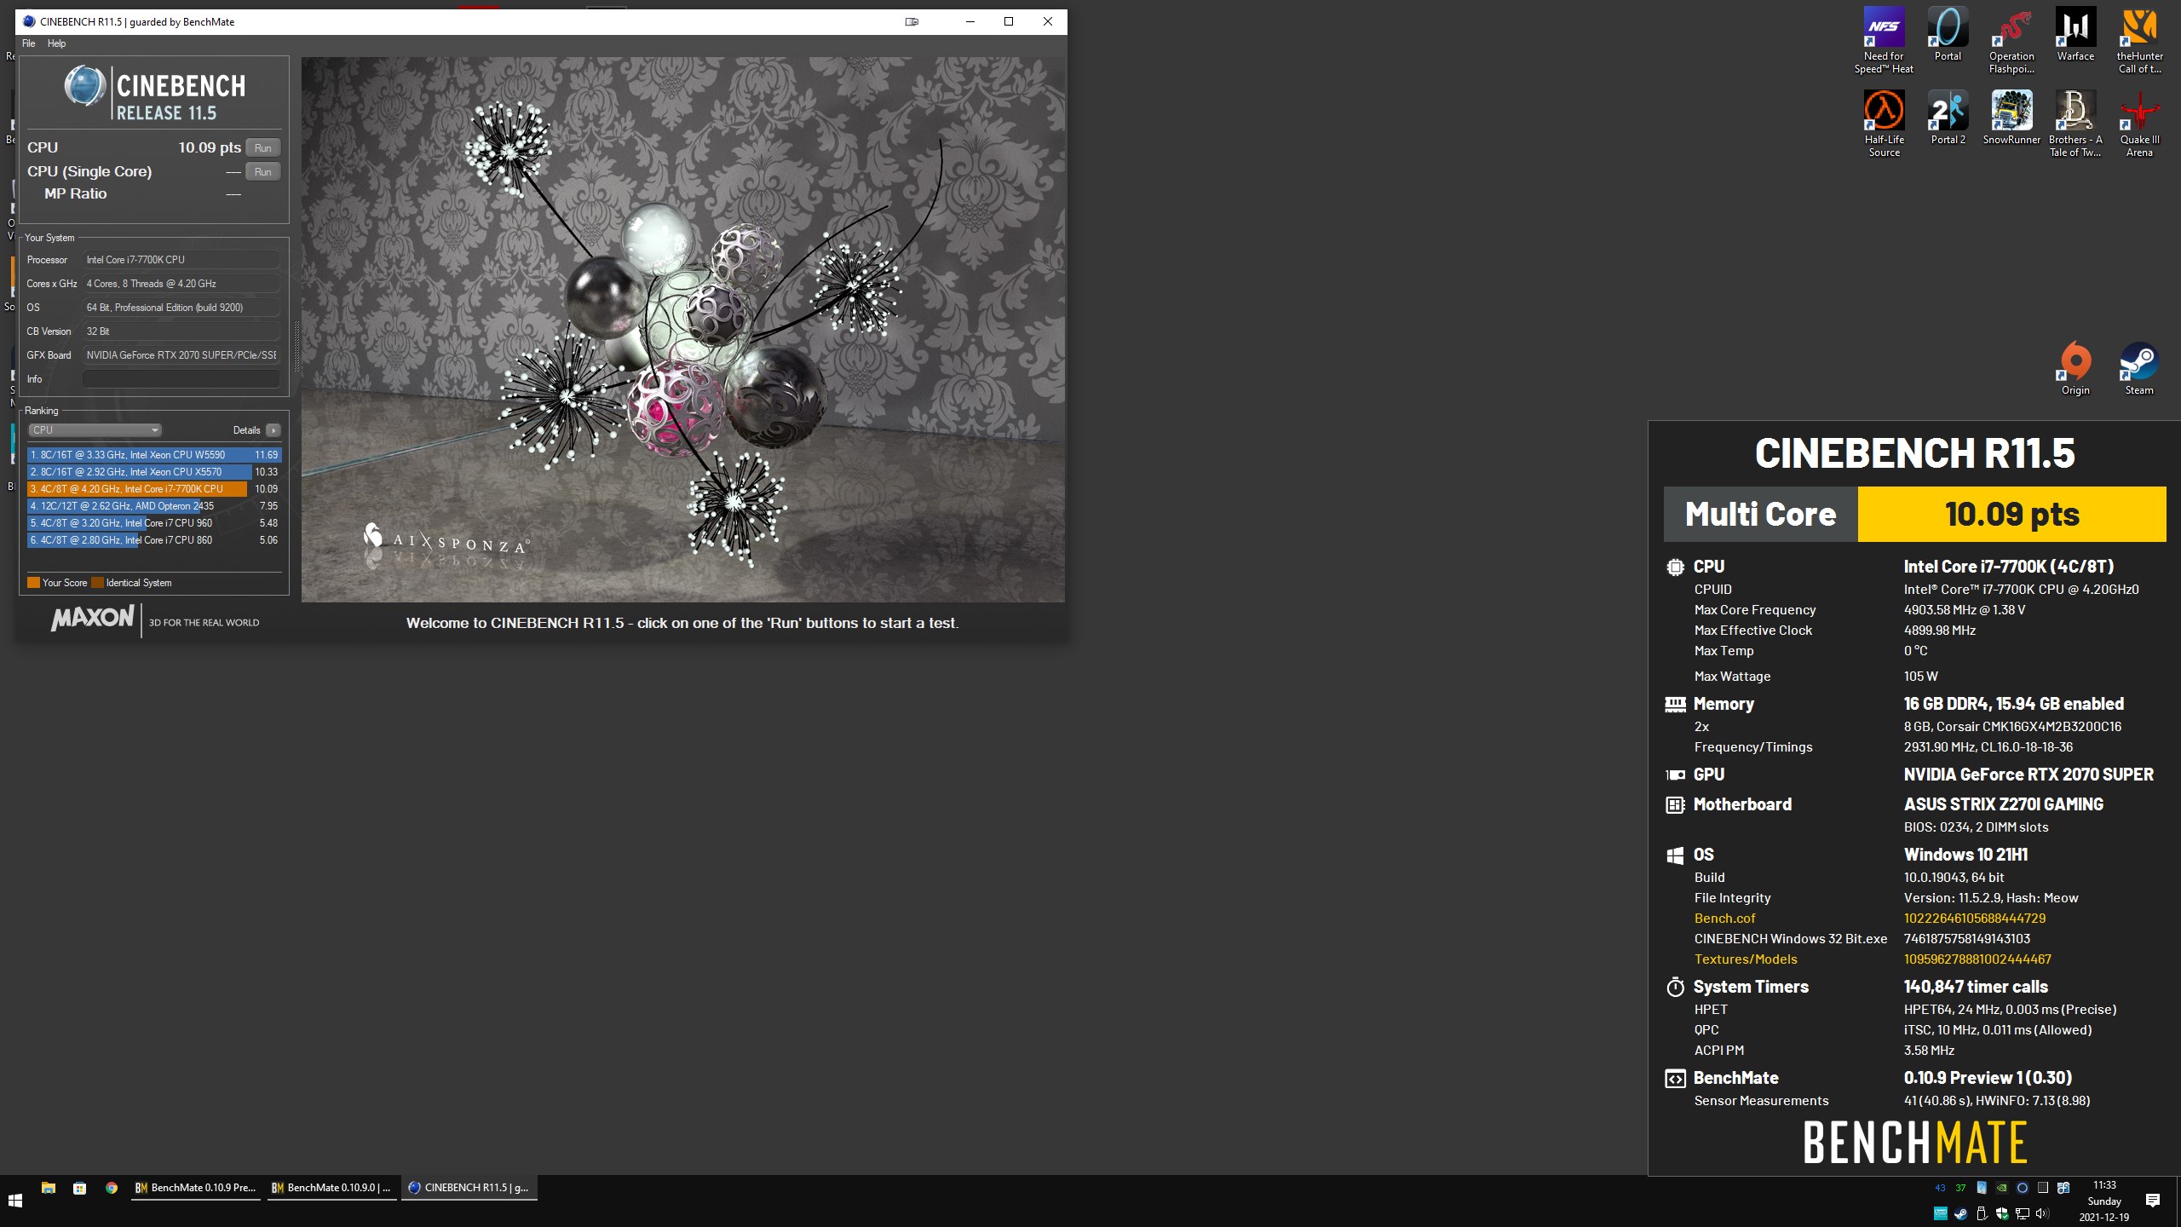Open the notification action center
This screenshot has height=1227, width=2181.
click(2153, 1201)
